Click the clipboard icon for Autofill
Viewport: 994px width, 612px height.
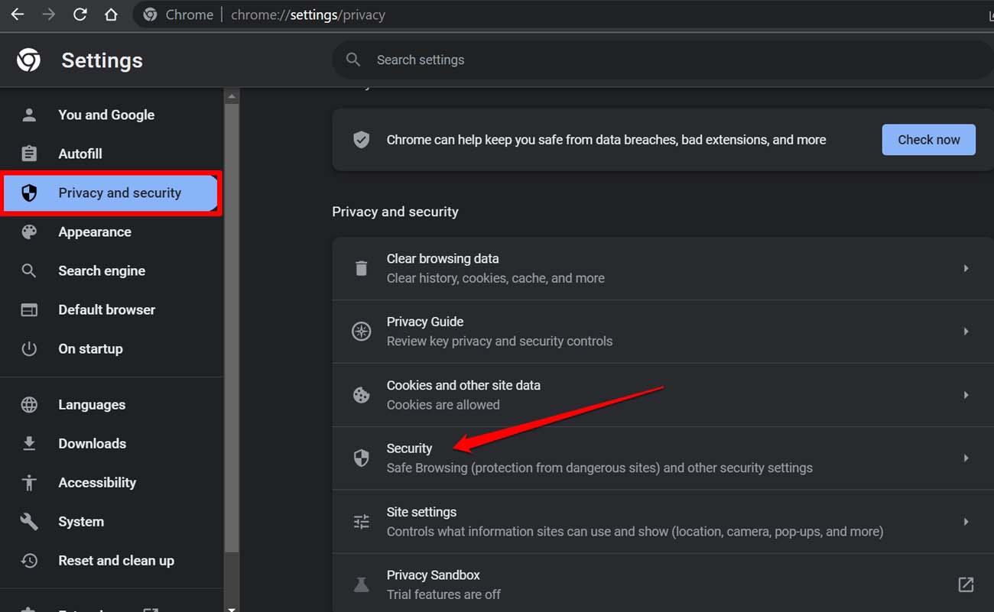tap(29, 154)
